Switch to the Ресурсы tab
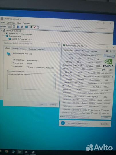This screenshot has height=155, width=116. [40, 49]
